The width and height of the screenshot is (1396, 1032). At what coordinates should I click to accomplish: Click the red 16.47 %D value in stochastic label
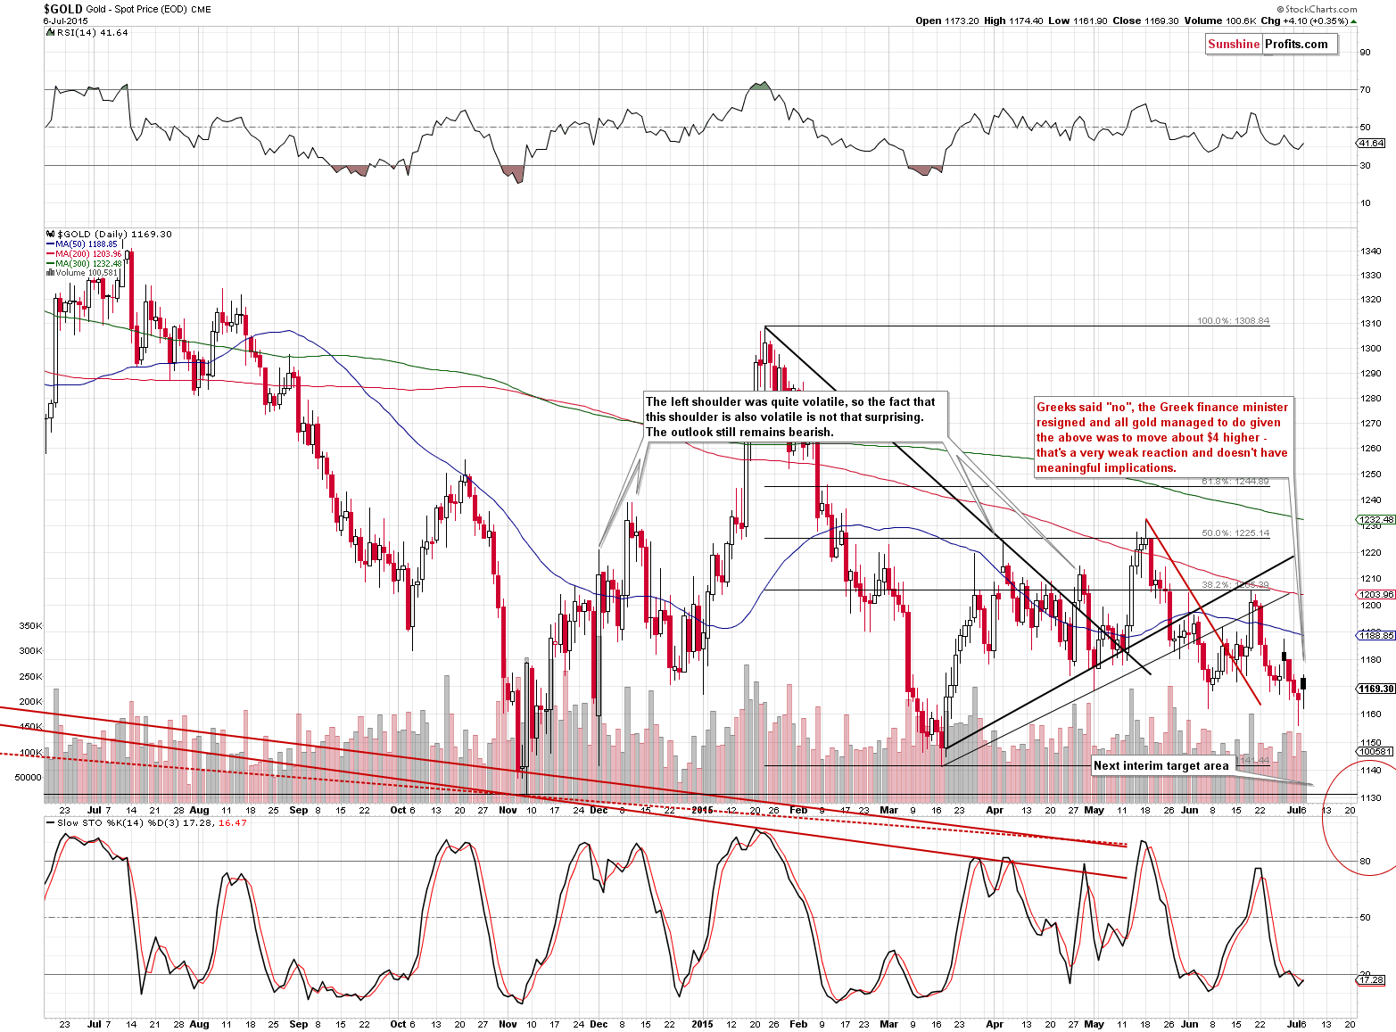233,822
